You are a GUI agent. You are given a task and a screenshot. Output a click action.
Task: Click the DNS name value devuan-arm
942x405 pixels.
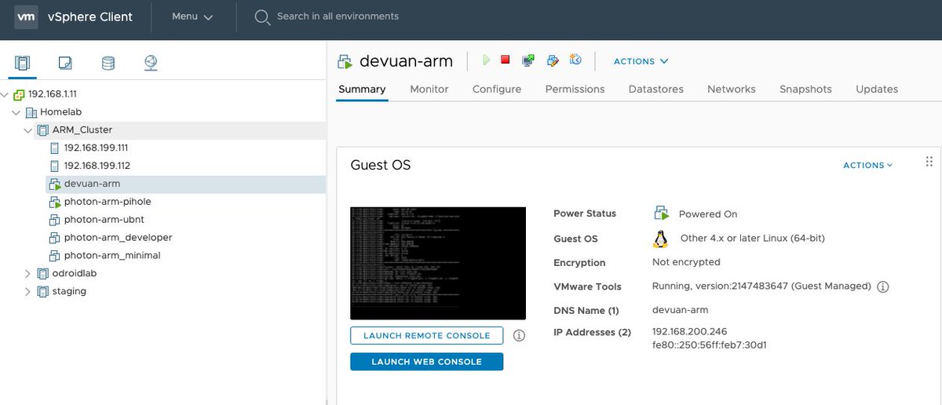(x=680, y=310)
